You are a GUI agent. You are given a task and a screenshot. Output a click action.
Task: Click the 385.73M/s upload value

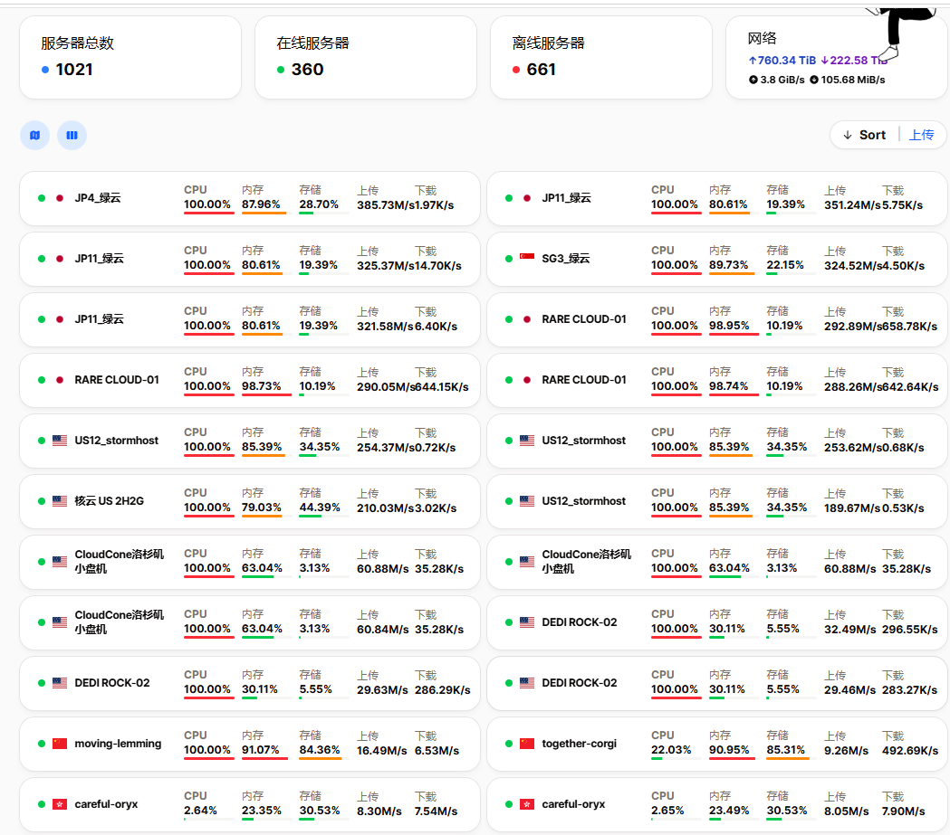pyautogui.click(x=385, y=205)
